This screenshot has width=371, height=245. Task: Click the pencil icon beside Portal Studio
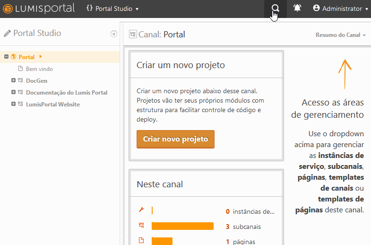click(x=8, y=34)
